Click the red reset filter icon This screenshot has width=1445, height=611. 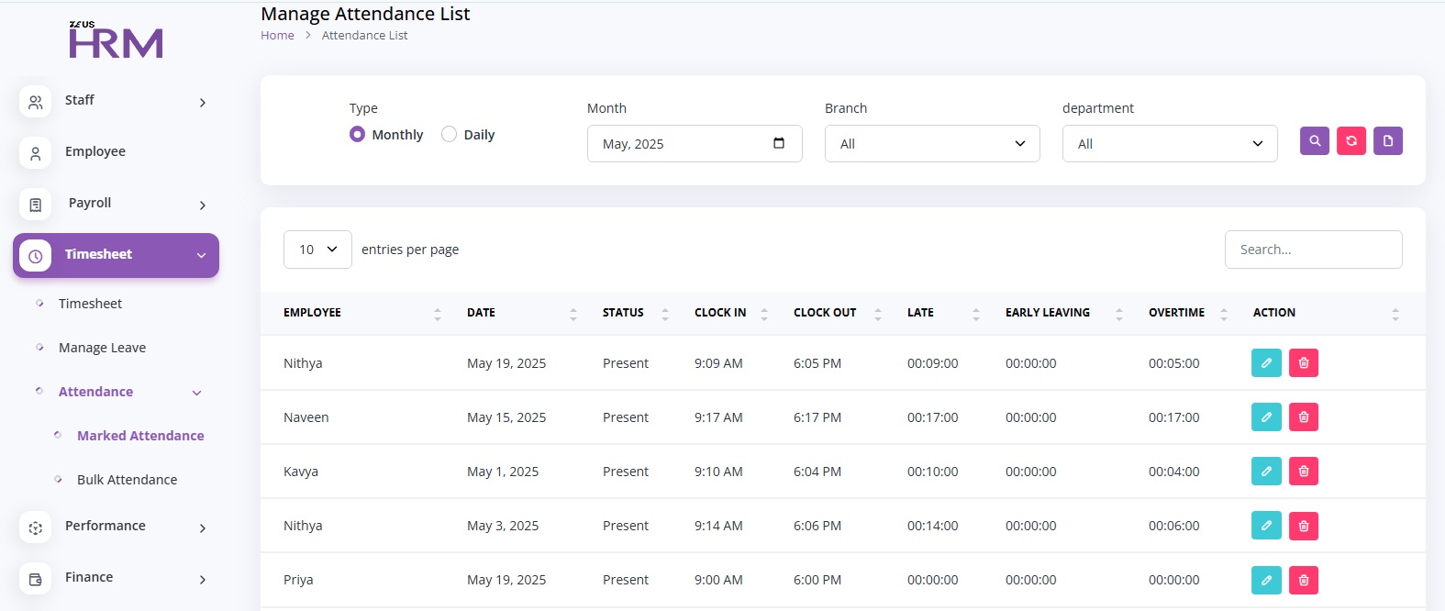point(1351,140)
